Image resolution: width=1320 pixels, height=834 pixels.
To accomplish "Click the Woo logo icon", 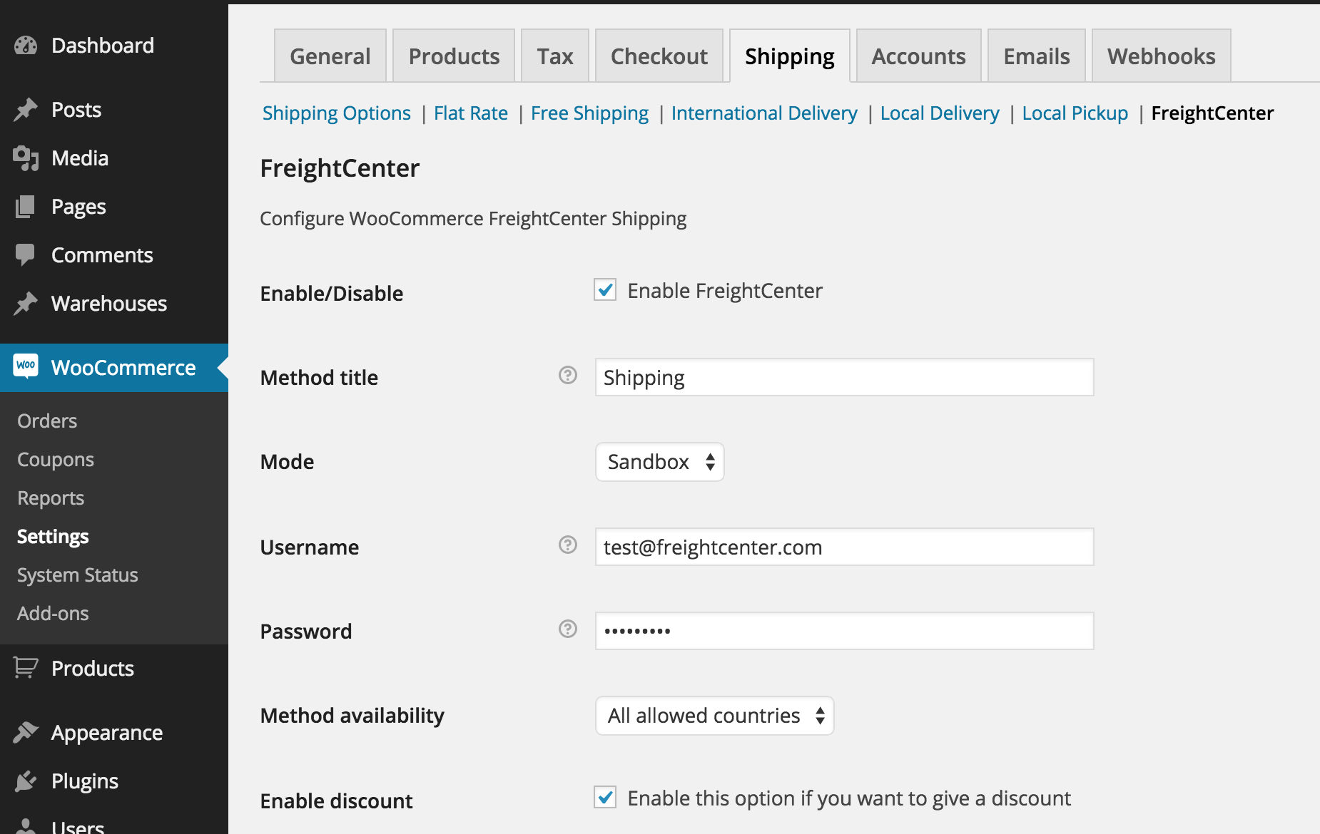I will coord(26,366).
